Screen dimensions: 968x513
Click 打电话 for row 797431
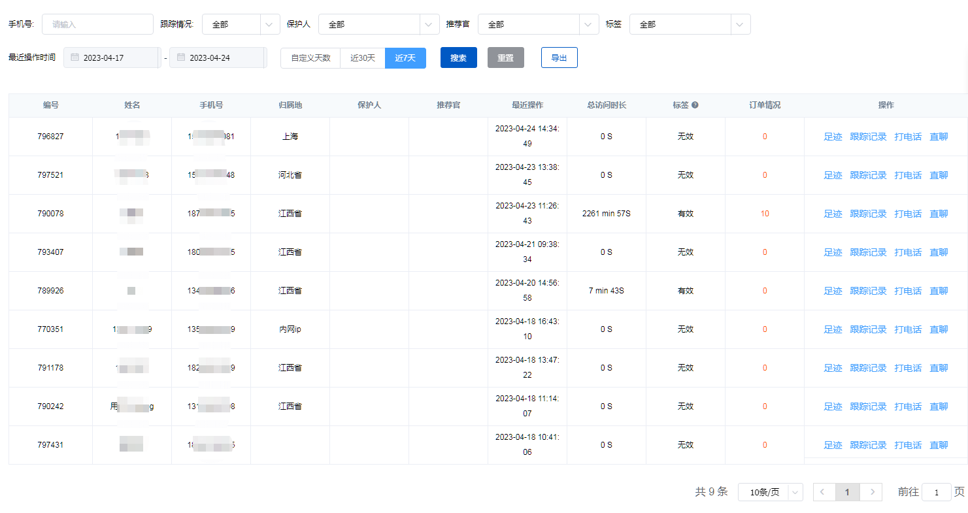coord(908,445)
